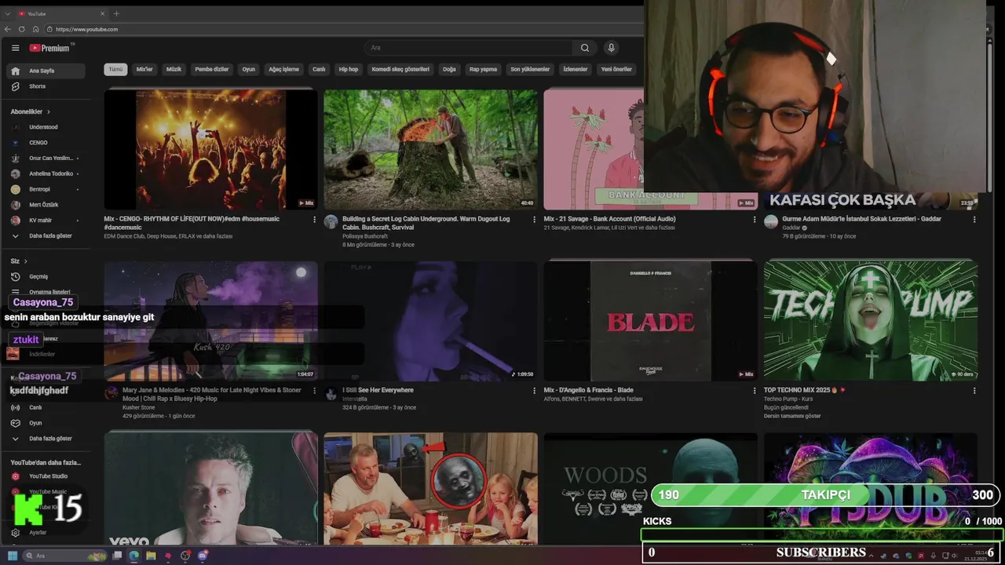Viewport: 1005px width, 565px height.
Task: Open CENGO channel subscription
Action: (x=46, y=143)
